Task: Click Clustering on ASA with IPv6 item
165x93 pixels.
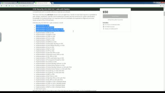Action: coord(50,73)
